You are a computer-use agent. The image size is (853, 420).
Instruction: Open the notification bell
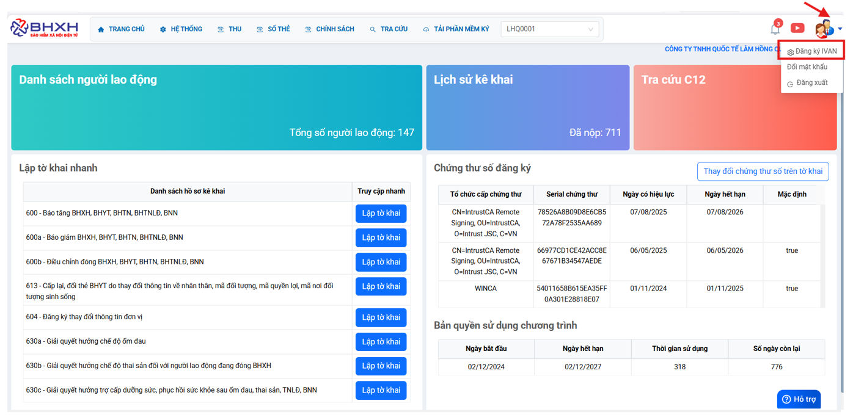[x=775, y=29]
